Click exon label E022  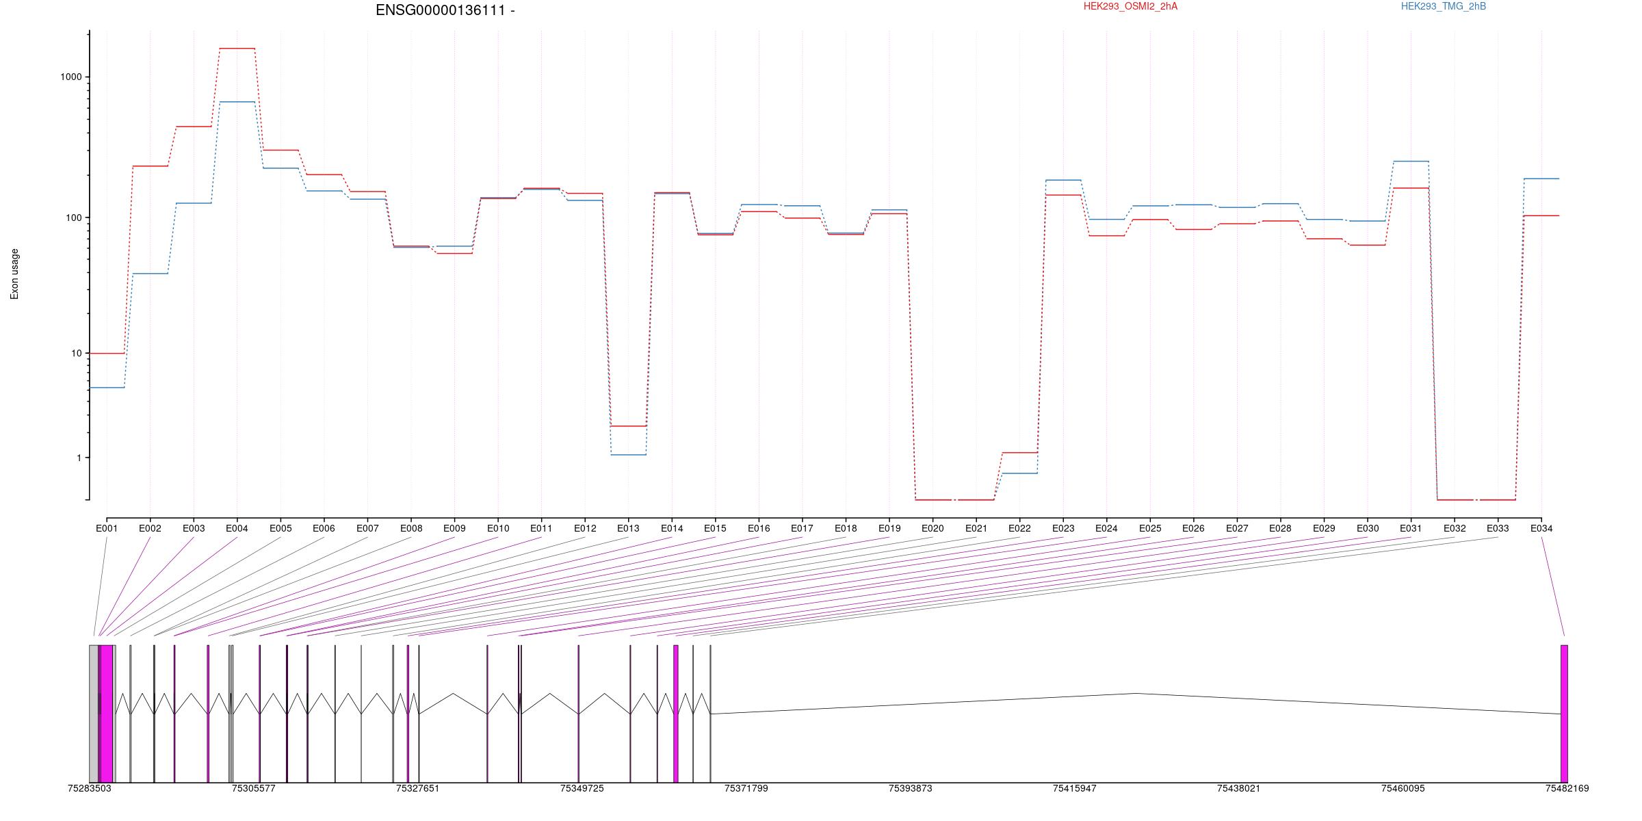coord(1019,528)
